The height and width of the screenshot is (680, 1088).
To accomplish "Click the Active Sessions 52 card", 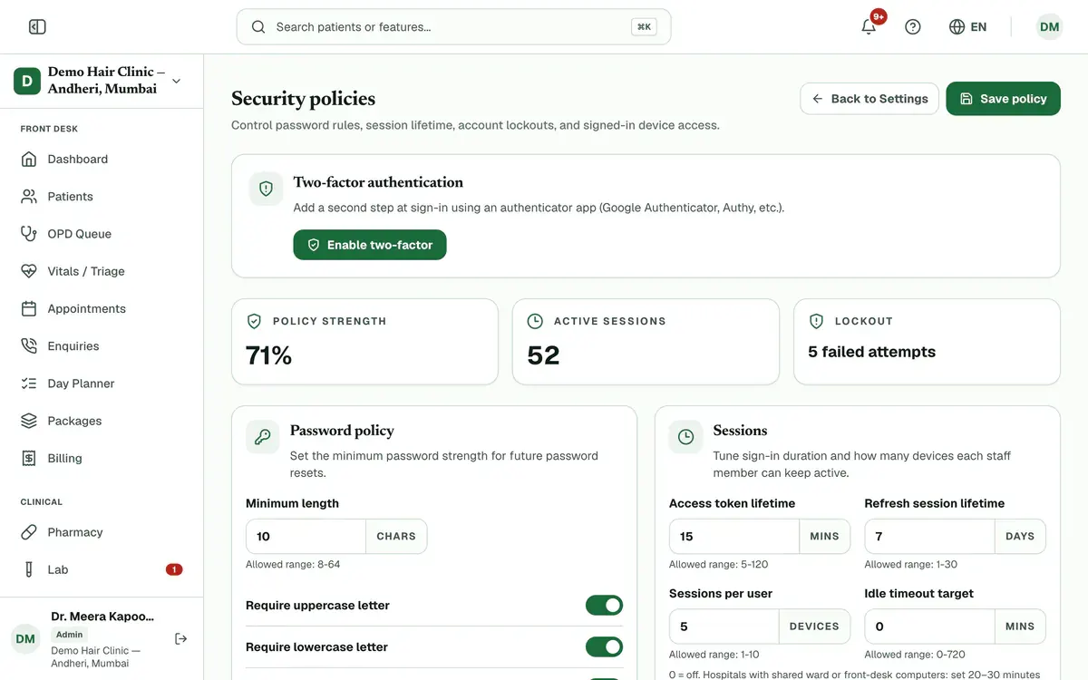I will [646, 342].
